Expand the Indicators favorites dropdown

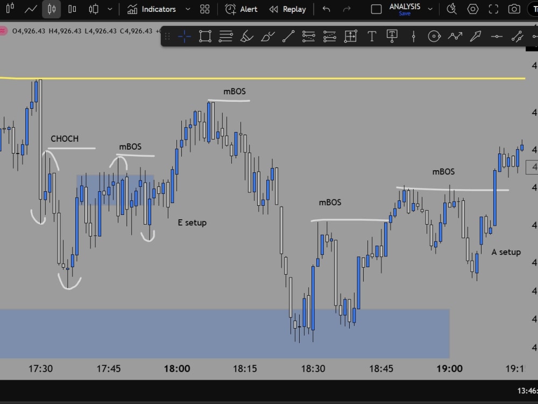pyautogui.click(x=188, y=9)
